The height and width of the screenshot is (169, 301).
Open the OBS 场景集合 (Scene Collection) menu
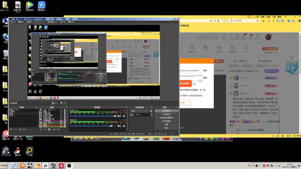coord(52,22)
